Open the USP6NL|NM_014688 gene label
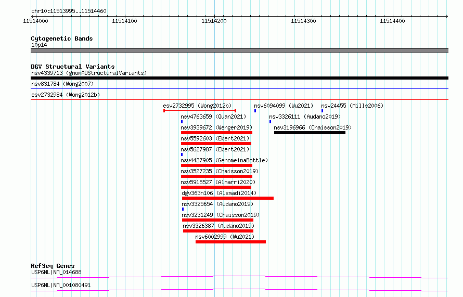 click(56, 272)
